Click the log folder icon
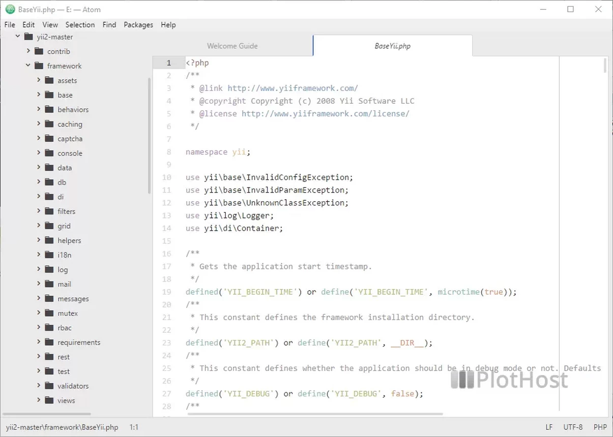 (49, 269)
